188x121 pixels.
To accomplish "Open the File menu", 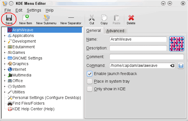I will [8, 10].
